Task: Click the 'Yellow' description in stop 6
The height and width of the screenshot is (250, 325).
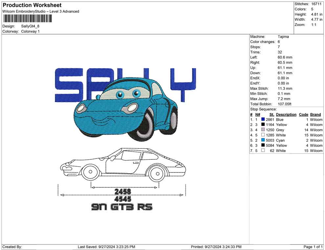Action: tap(281, 145)
